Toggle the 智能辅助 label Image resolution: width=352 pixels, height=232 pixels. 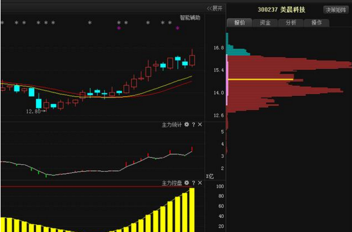pyautogui.click(x=190, y=18)
